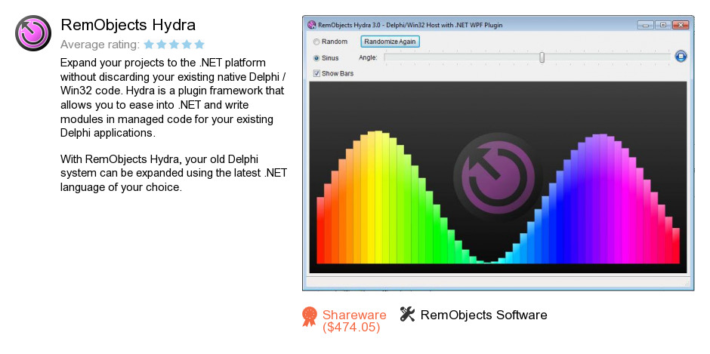Viewport: 710px width, 354px height.
Task: Click the screenshot thumbnail of Hydra window
Action: [x=498, y=153]
